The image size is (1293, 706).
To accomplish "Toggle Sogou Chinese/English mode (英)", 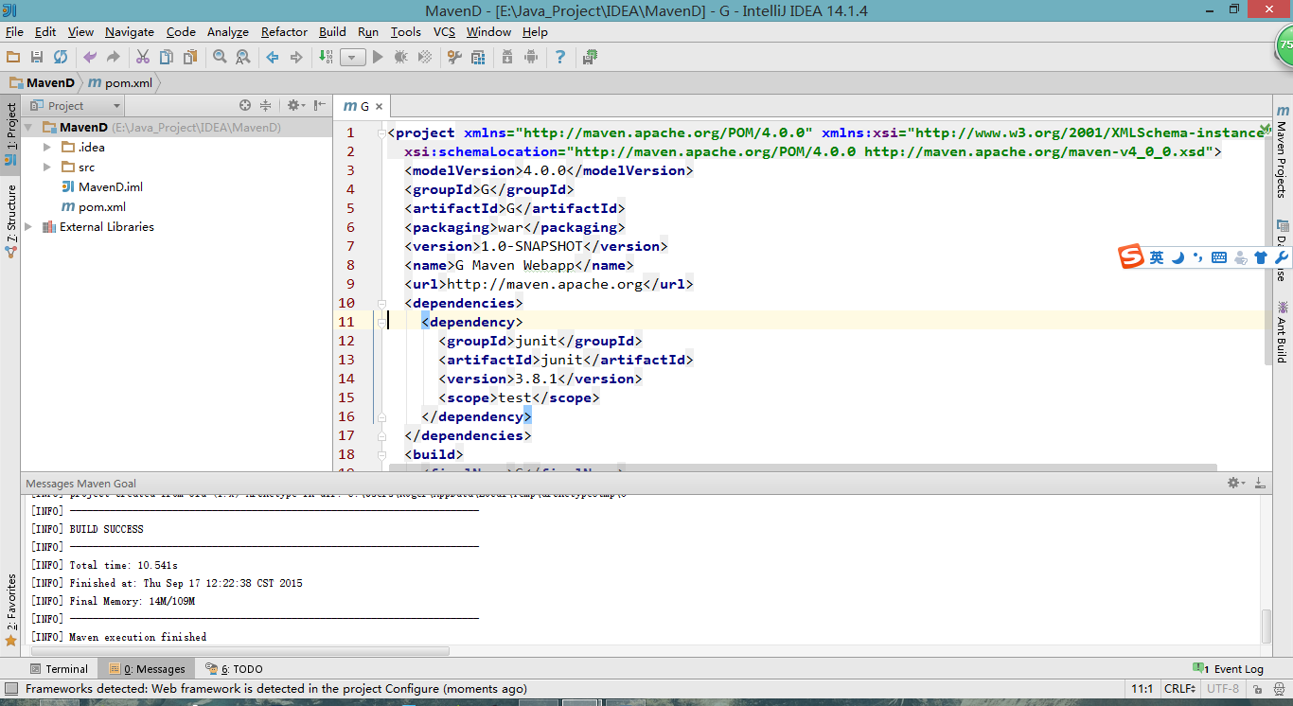I will tap(1156, 256).
